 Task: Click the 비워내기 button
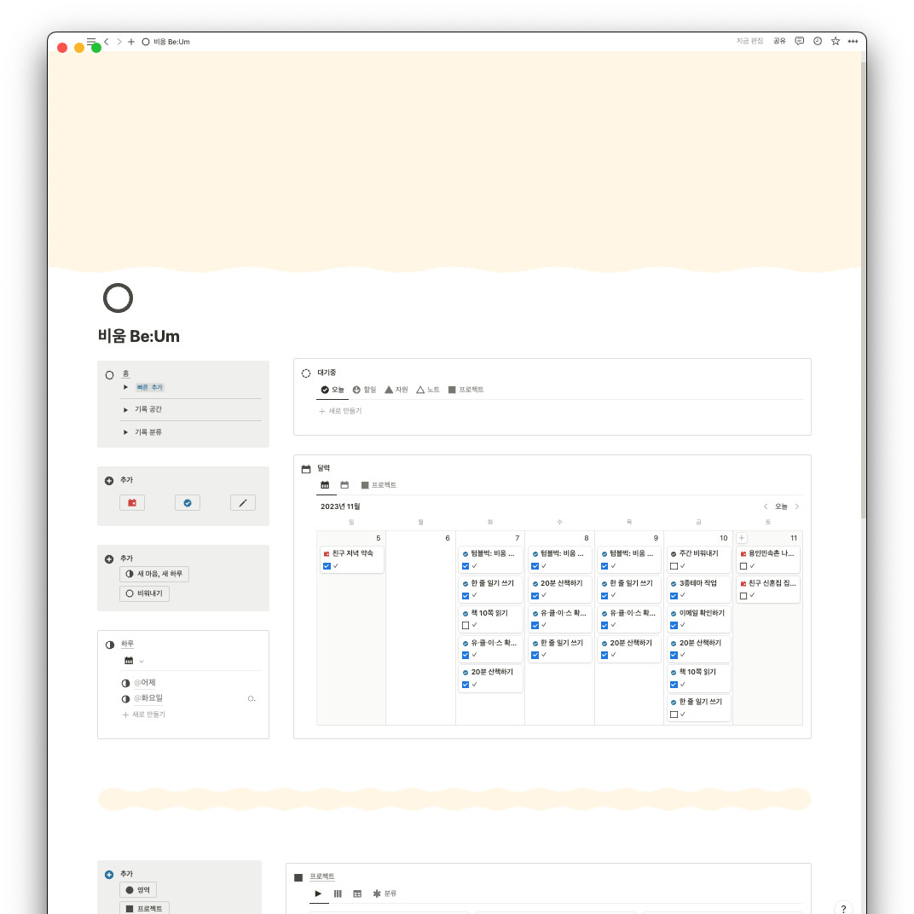click(145, 593)
